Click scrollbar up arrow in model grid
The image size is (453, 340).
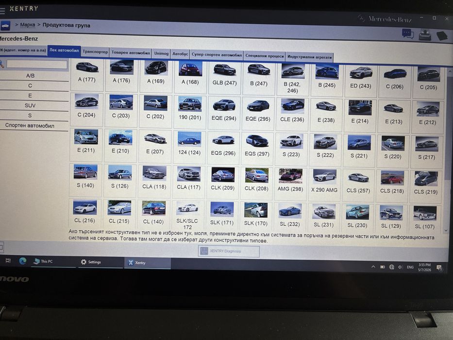[x=450, y=71]
